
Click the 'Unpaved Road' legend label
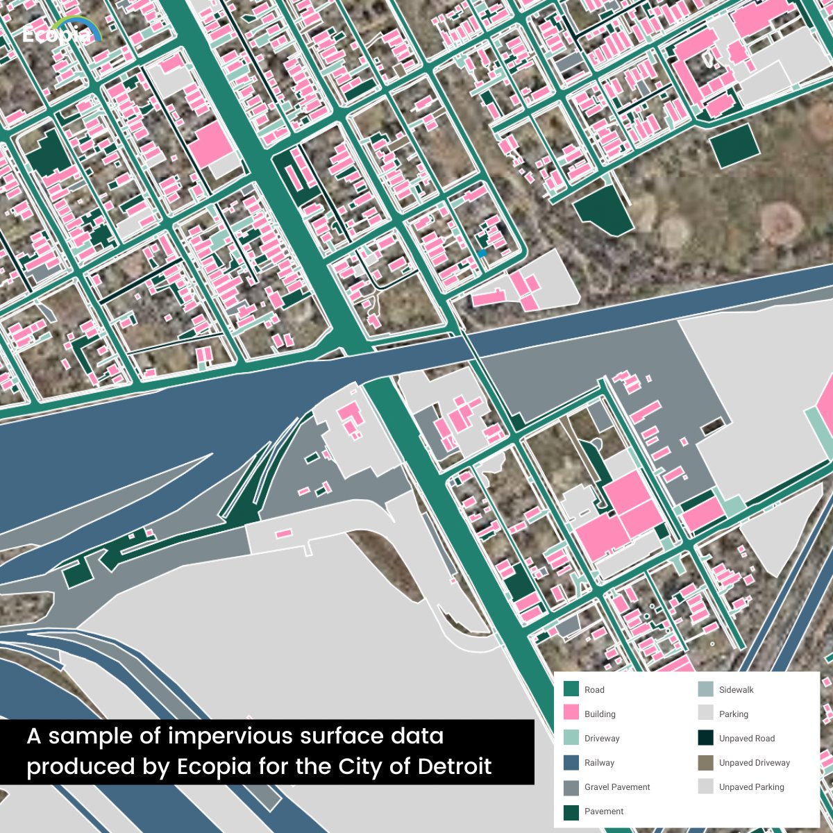pyautogui.click(x=747, y=739)
